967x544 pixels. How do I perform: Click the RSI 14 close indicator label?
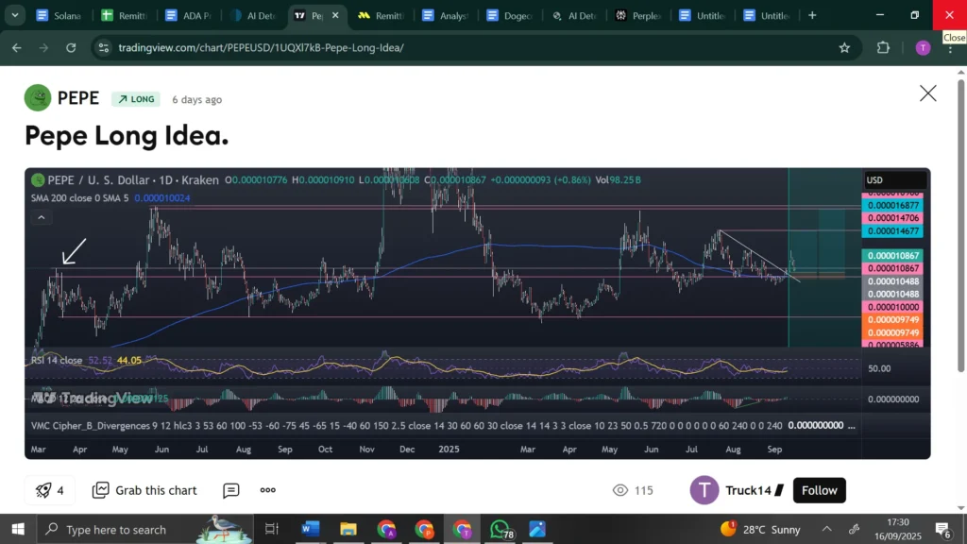click(57, 360)
